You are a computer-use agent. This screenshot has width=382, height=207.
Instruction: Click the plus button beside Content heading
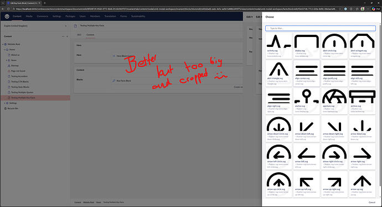(67, 36)
